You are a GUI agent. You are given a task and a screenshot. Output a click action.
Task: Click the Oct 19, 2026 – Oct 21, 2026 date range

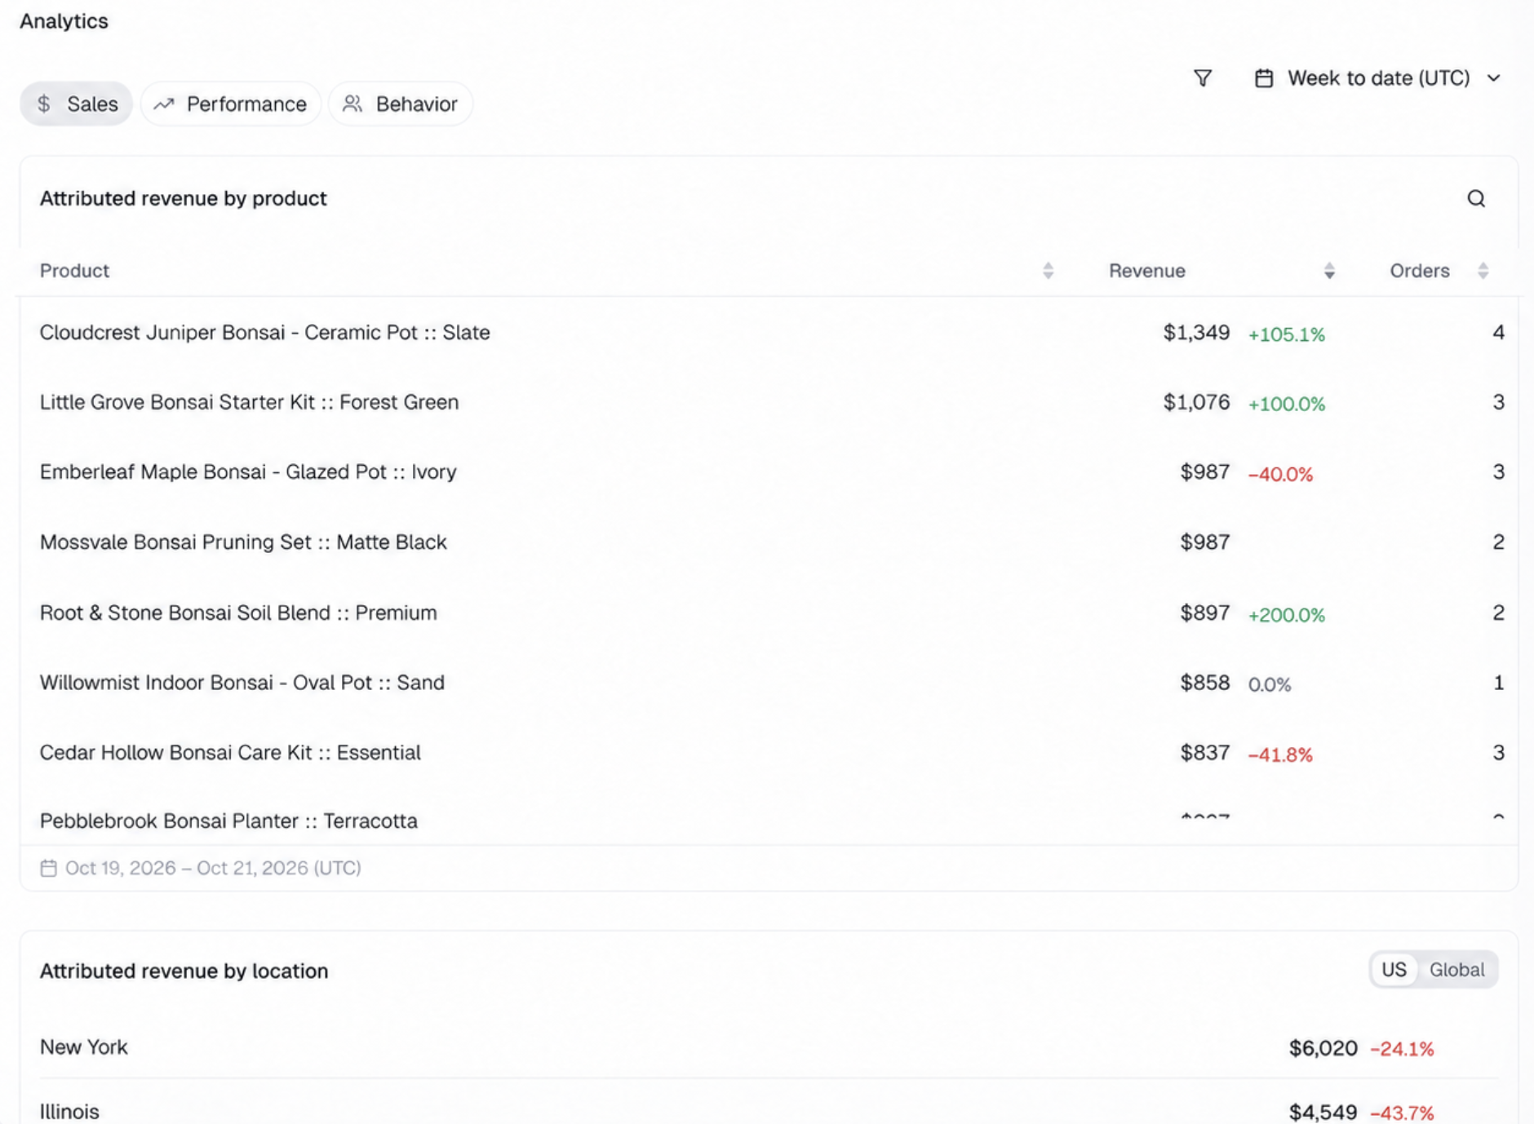(213, 868)
